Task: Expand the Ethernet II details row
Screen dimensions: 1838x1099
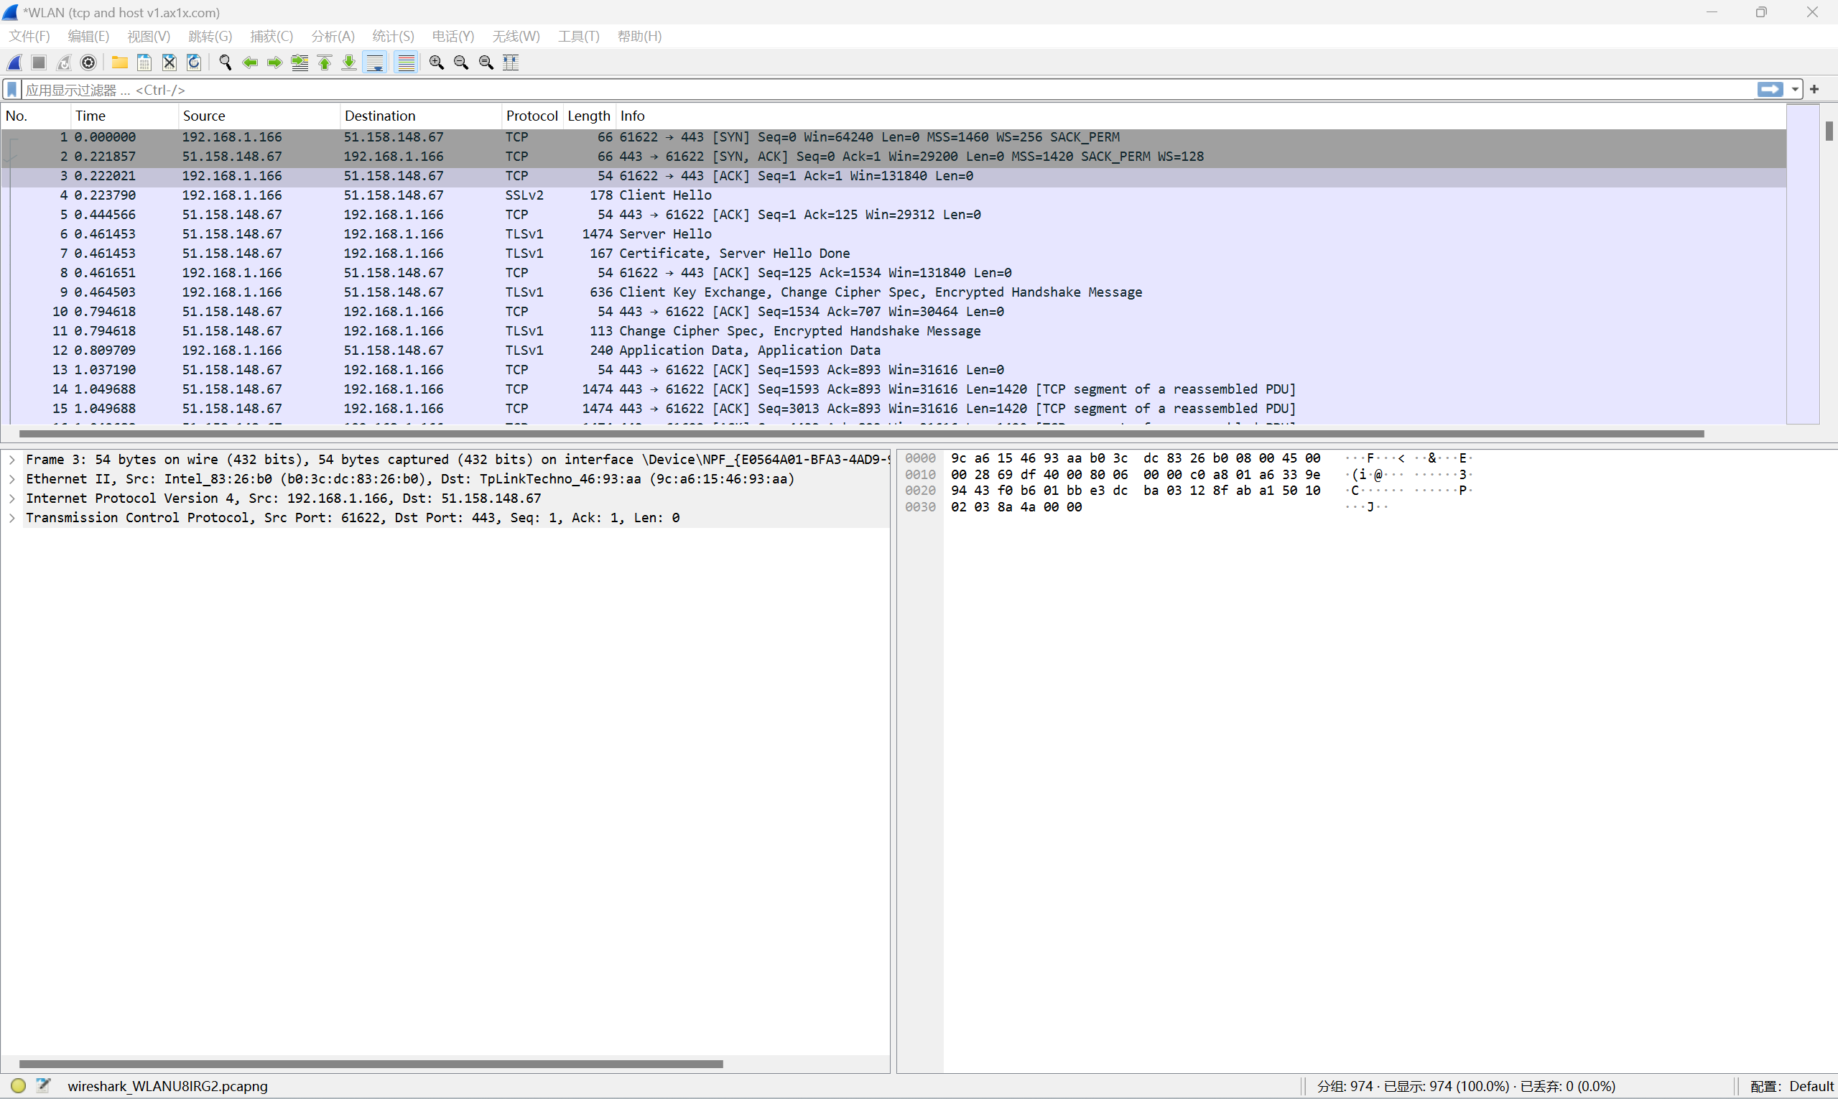Action: (x=13, y=479)
